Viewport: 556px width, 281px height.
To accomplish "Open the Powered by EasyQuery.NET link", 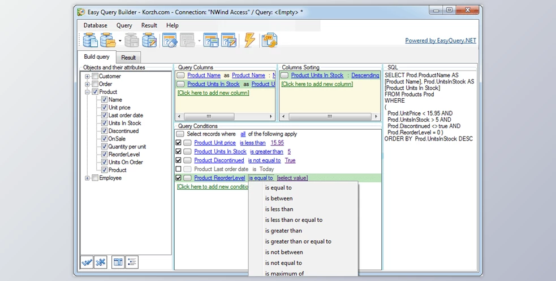I will point(441,41).
